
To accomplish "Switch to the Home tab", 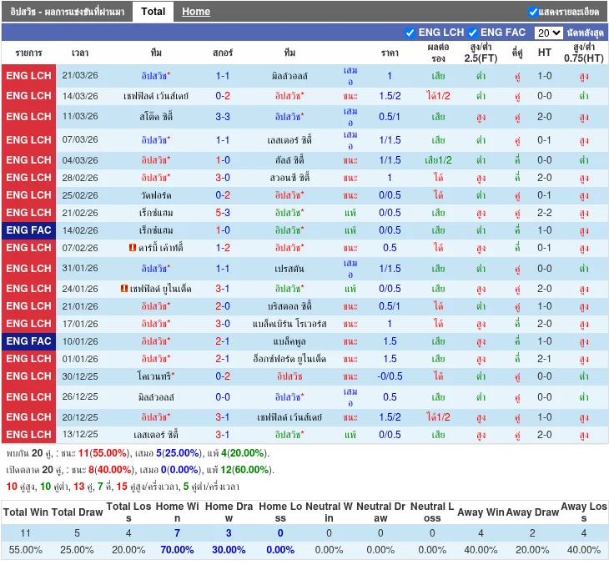I will [196, 12].
